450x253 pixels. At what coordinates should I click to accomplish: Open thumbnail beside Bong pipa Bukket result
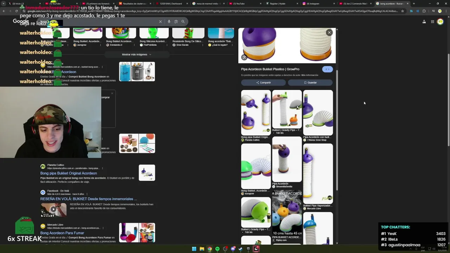[x=147, y=173]
